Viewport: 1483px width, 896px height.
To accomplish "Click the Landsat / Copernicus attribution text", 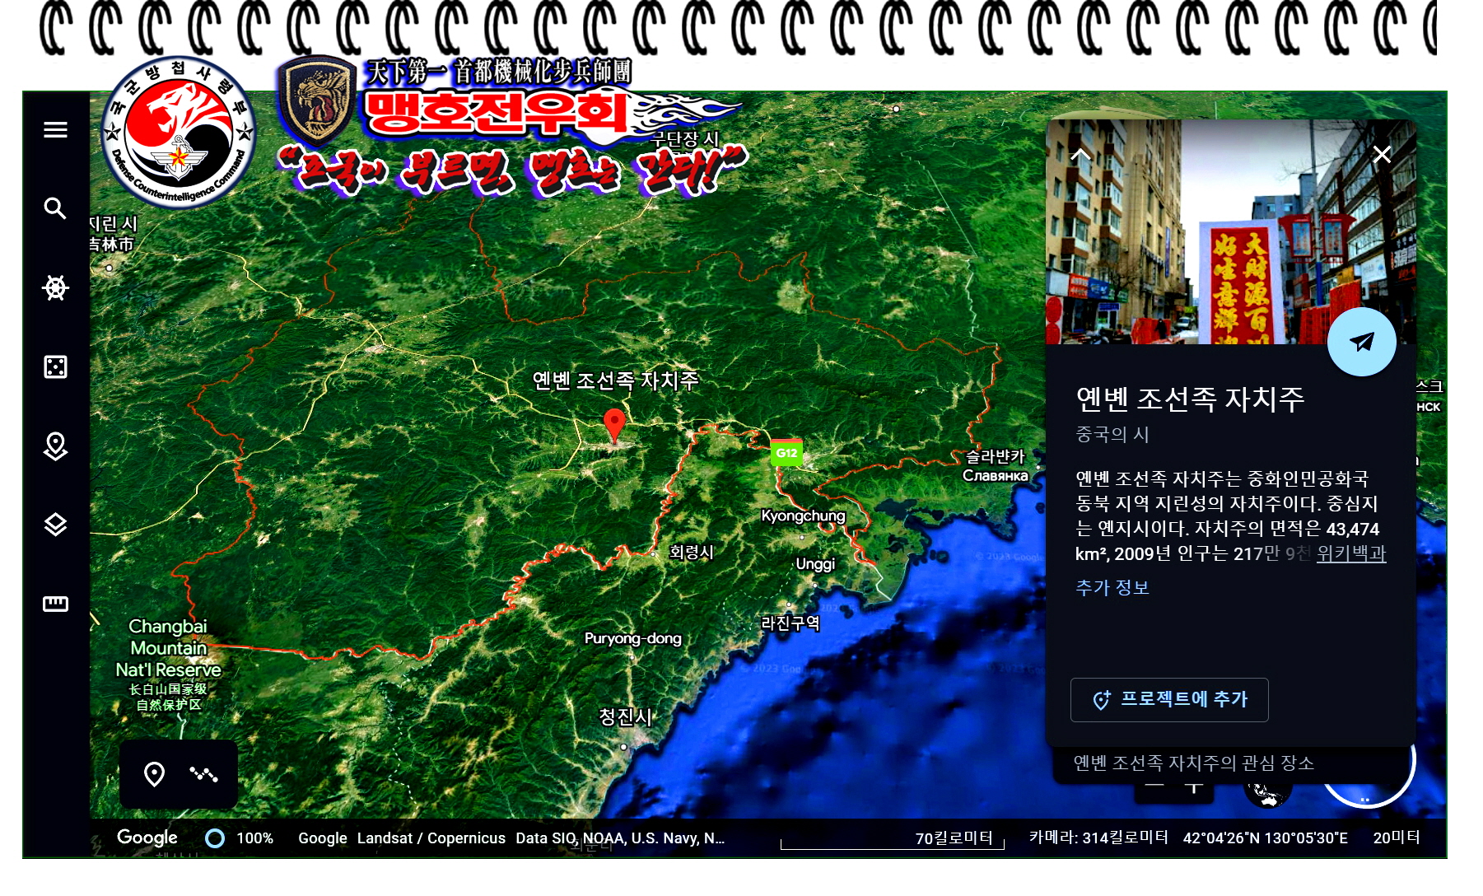I will tap(431, 838).
